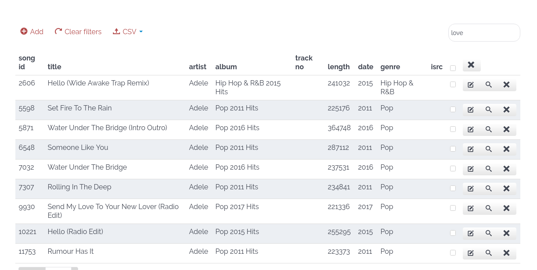This screenshot has height=270, width=537.
Task: View details of Send My Love row
Action: (488, 208)
